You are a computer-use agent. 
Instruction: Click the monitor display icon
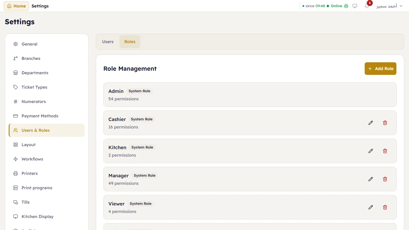point(355,6)
